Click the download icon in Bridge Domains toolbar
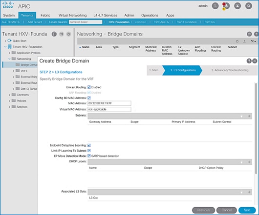This screenshot has height=215, width=259. coord(244,41)
